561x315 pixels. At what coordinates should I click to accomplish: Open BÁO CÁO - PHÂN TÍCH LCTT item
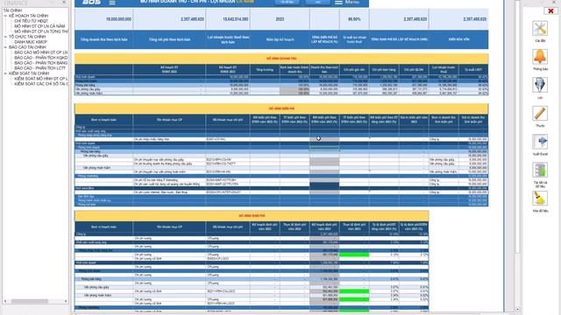coord(40,68)
